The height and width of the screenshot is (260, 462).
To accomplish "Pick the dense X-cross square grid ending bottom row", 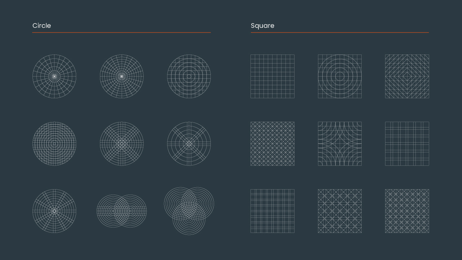I will click(407, 211).
